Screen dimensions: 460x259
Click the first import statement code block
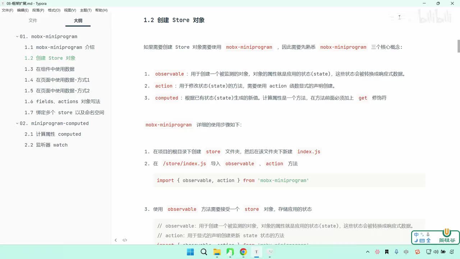pyautogui.click(x=289, y=180)
